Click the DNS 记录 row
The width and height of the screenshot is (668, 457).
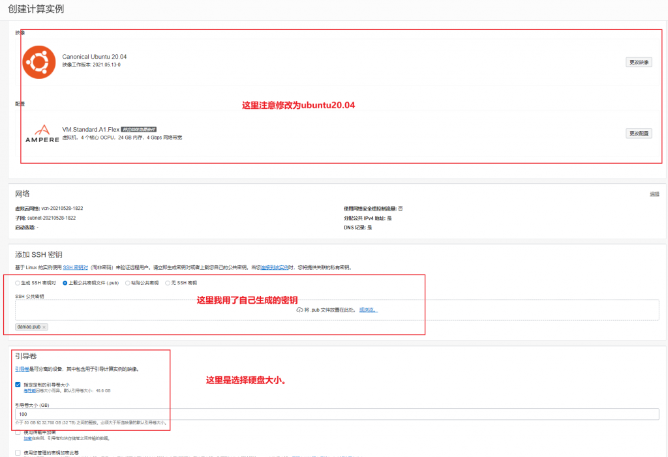click(x=358, y=228)
